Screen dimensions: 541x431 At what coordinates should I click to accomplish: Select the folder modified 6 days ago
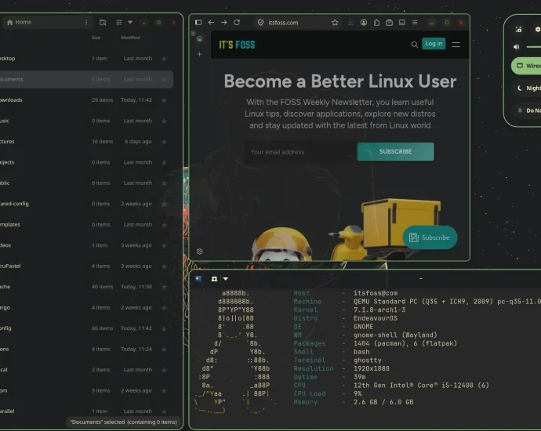pyautogui.click(x=86, y=141)
